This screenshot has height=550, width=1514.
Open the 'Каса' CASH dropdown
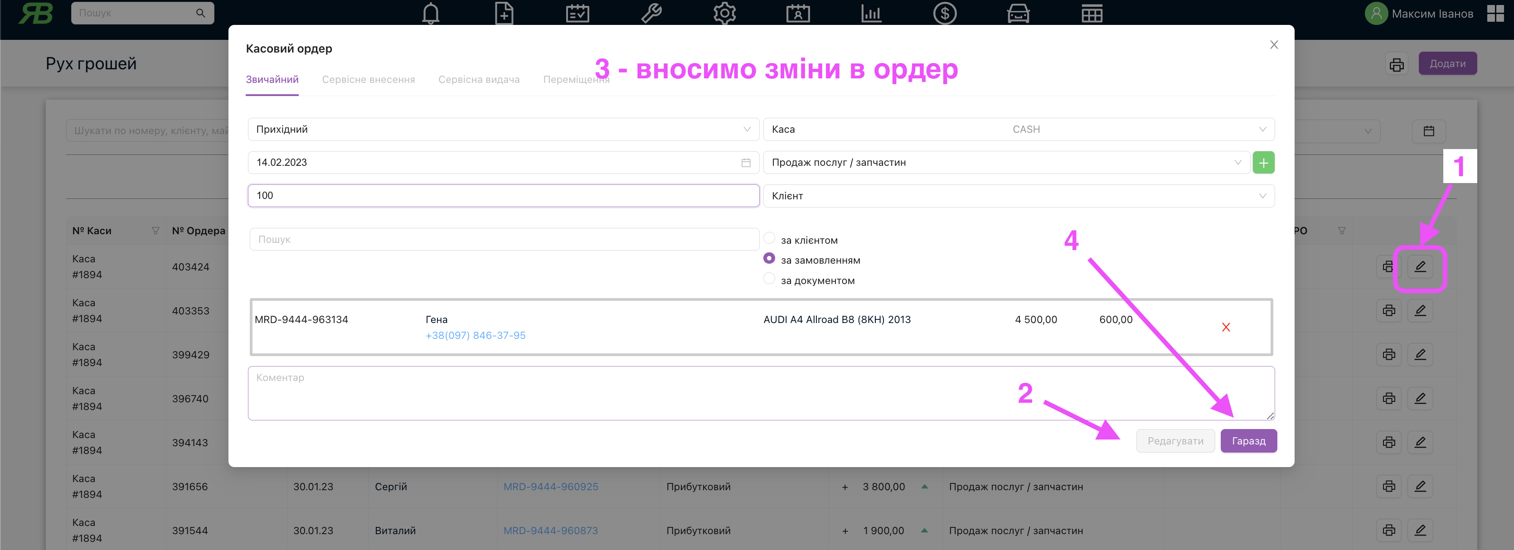(1018, 129)
